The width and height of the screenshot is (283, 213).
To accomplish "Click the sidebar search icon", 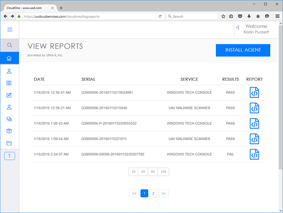I will pos(10,45).
